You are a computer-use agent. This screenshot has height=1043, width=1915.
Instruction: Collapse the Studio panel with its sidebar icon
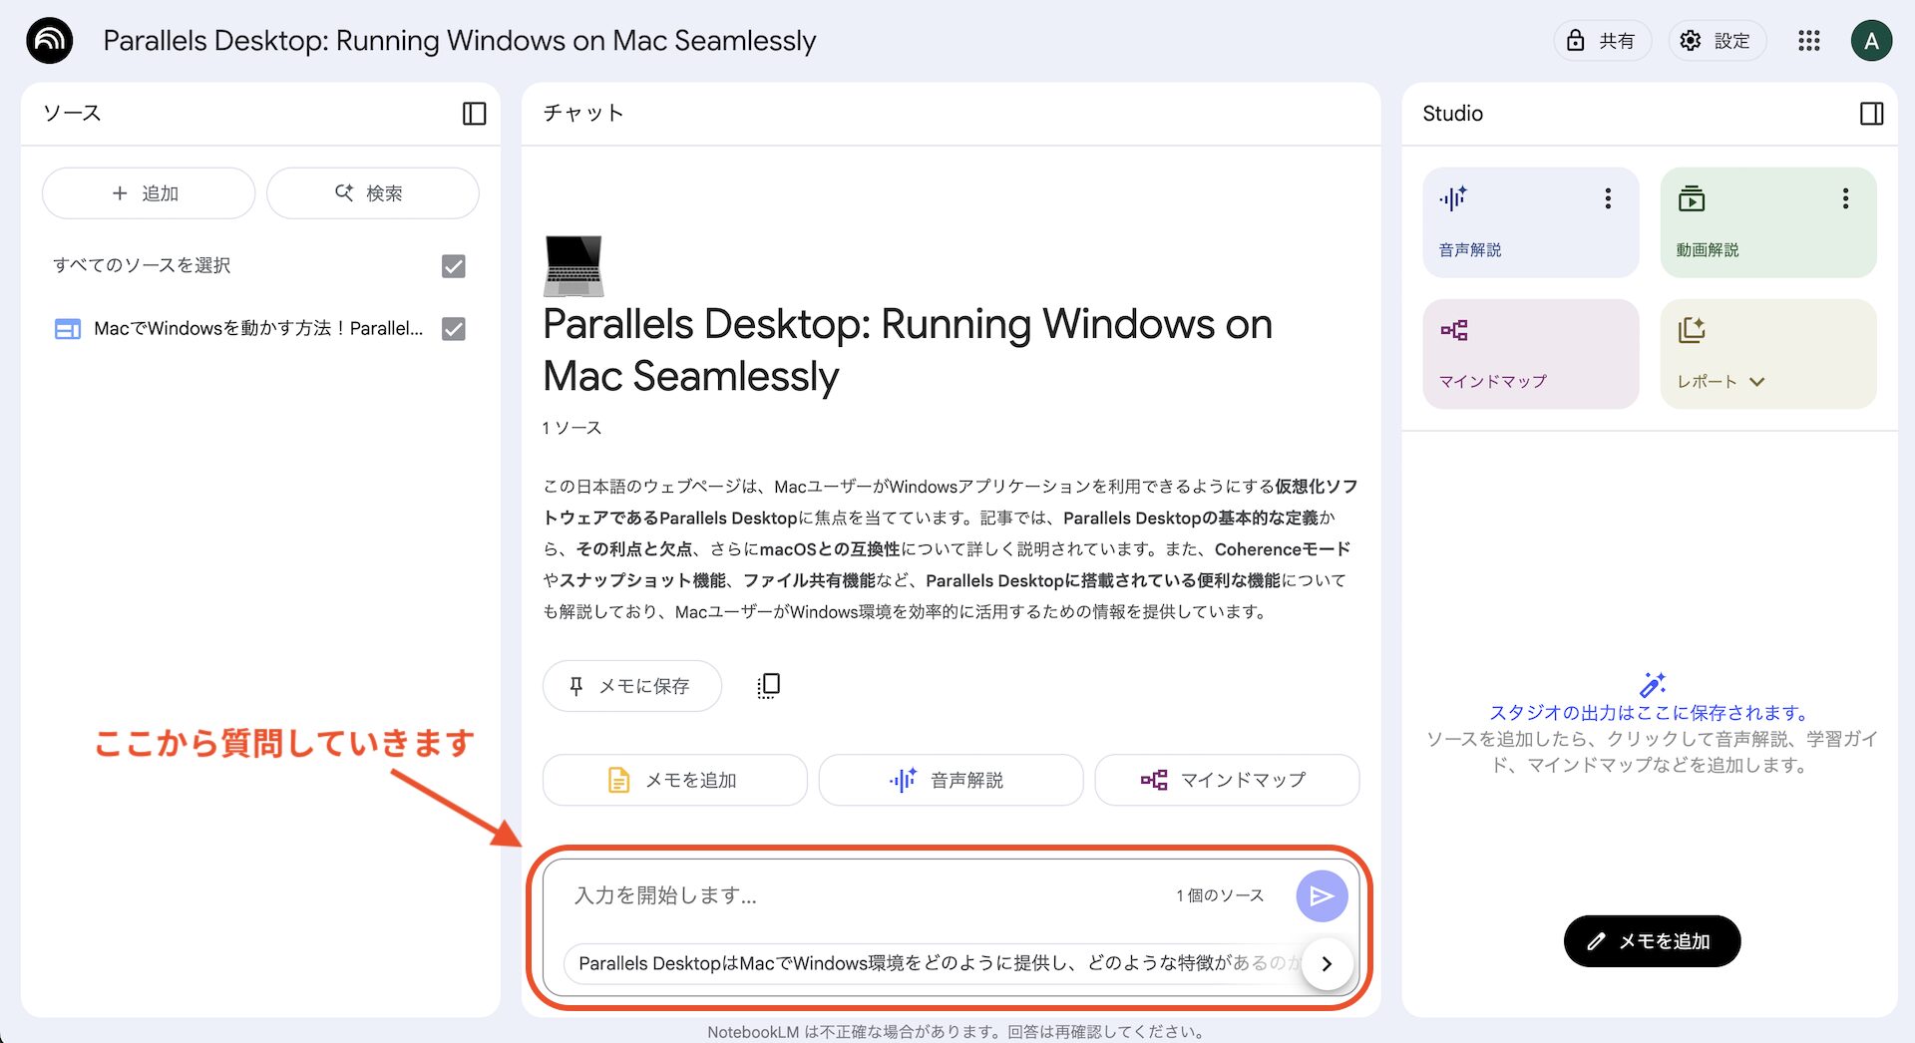1872,114
